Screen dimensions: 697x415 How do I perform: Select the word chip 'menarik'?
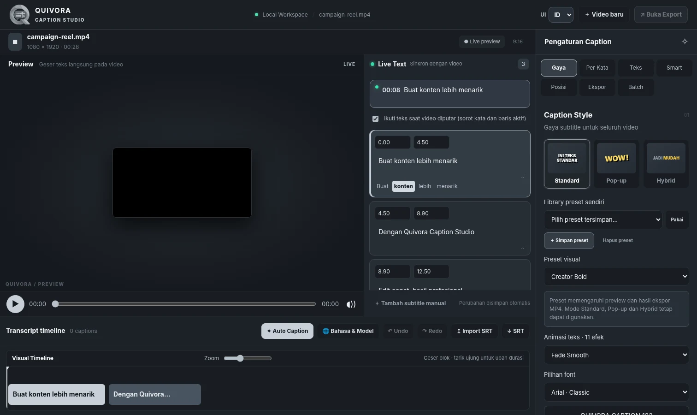point(447,186)
